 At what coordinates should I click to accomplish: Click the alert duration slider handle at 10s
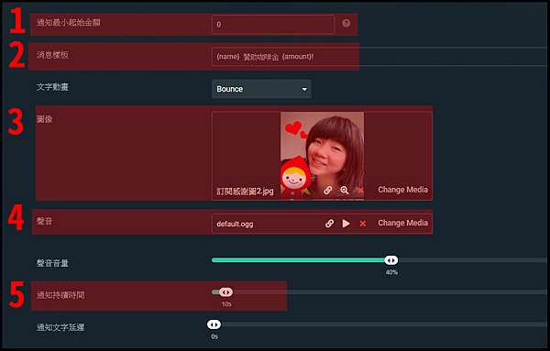click(225, 292)
